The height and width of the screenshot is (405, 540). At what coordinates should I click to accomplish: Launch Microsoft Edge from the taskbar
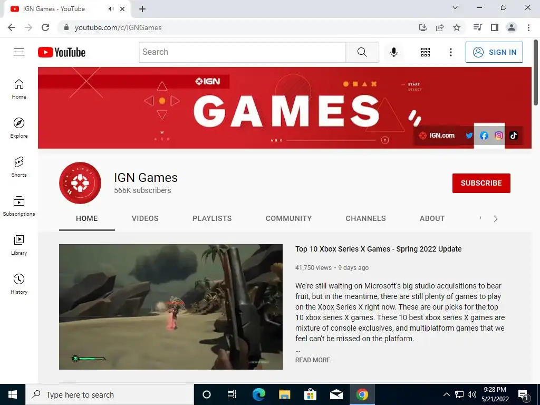click(x=258, y=394)
